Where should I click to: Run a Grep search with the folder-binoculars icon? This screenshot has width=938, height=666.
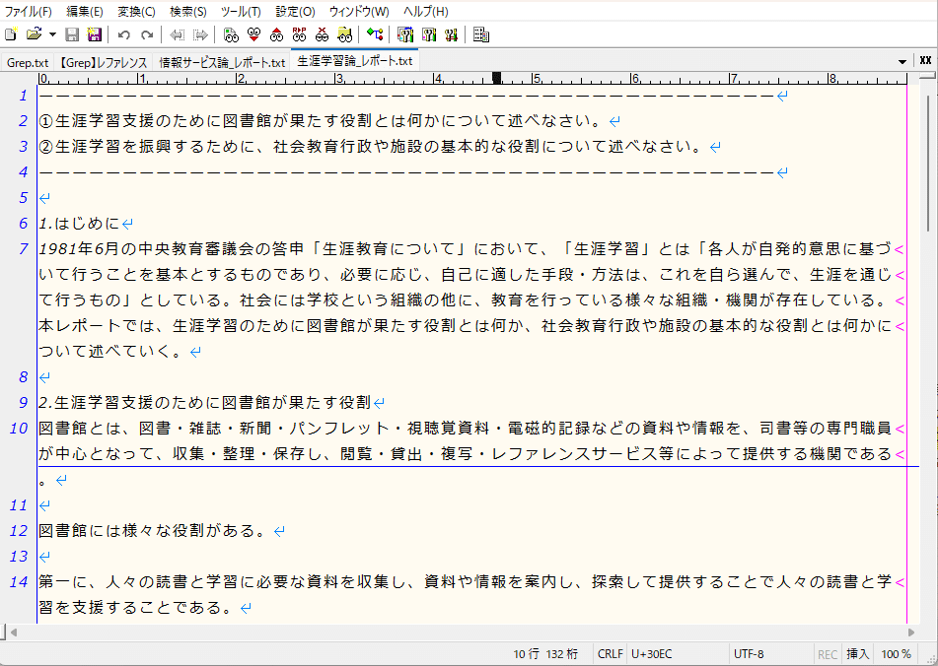coord(344,34)
